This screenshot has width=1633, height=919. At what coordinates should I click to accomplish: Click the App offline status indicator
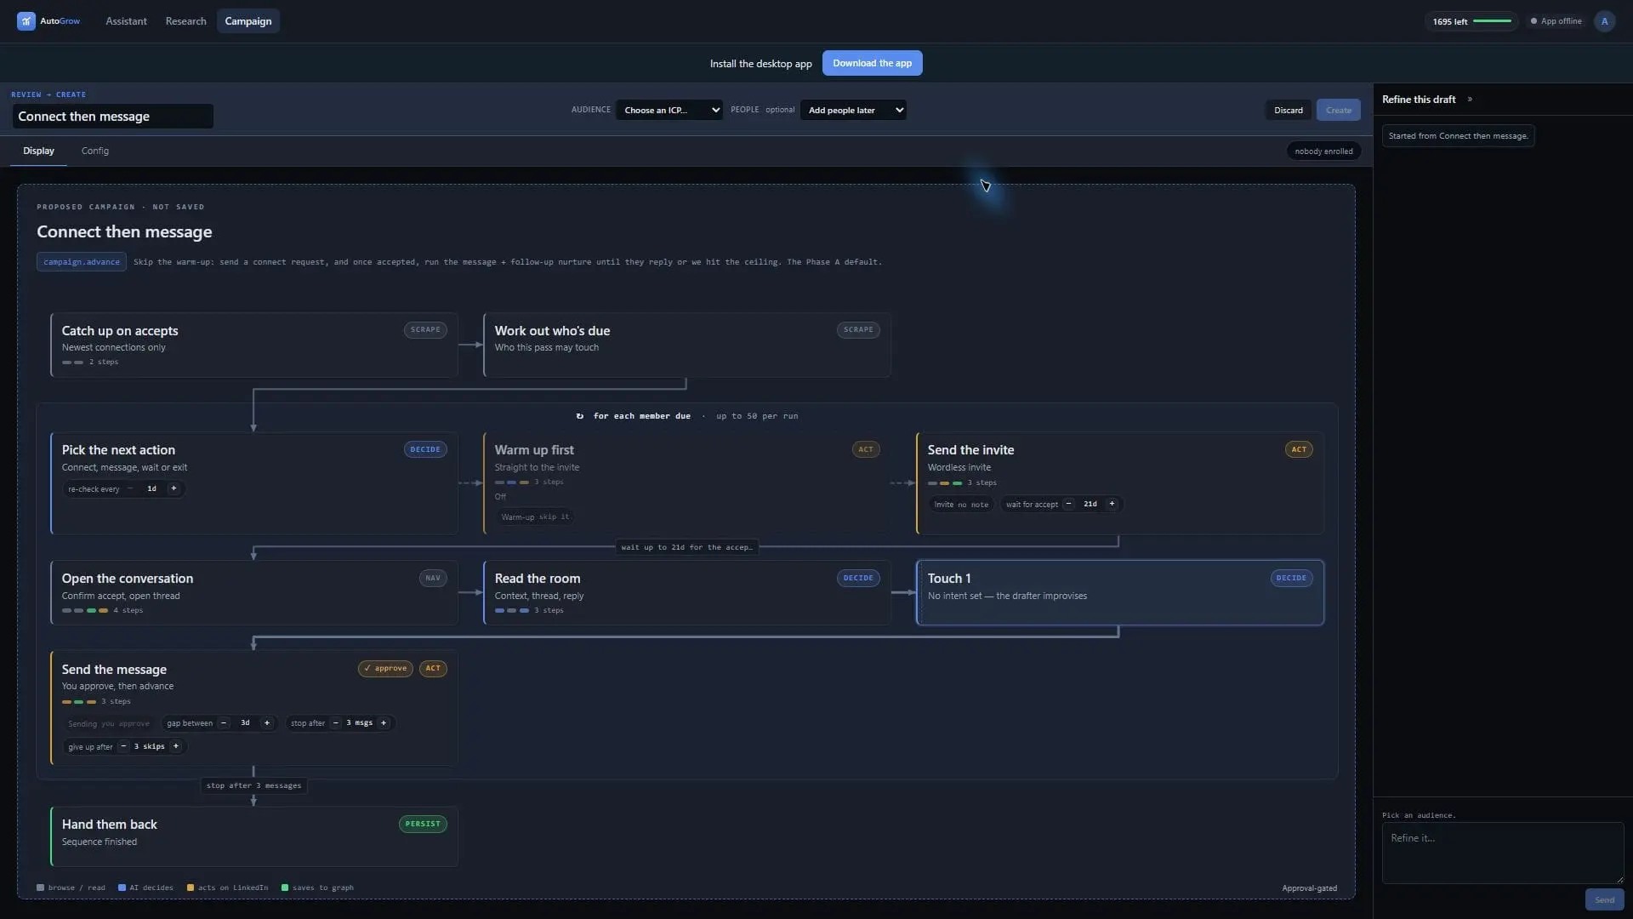click(x=1556, y=21)
